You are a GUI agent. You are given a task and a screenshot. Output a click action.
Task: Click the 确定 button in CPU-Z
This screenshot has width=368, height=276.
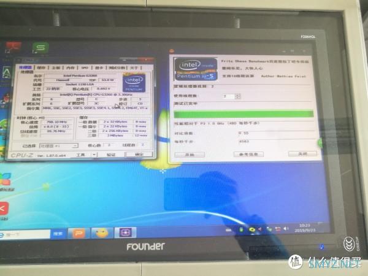pyautogui.click(x=139, y=154)
